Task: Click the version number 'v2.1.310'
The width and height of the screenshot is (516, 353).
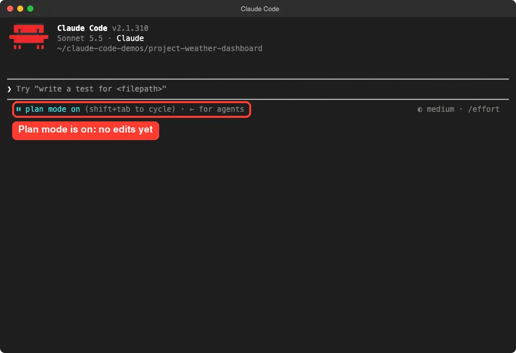Action: click(130, 28)
